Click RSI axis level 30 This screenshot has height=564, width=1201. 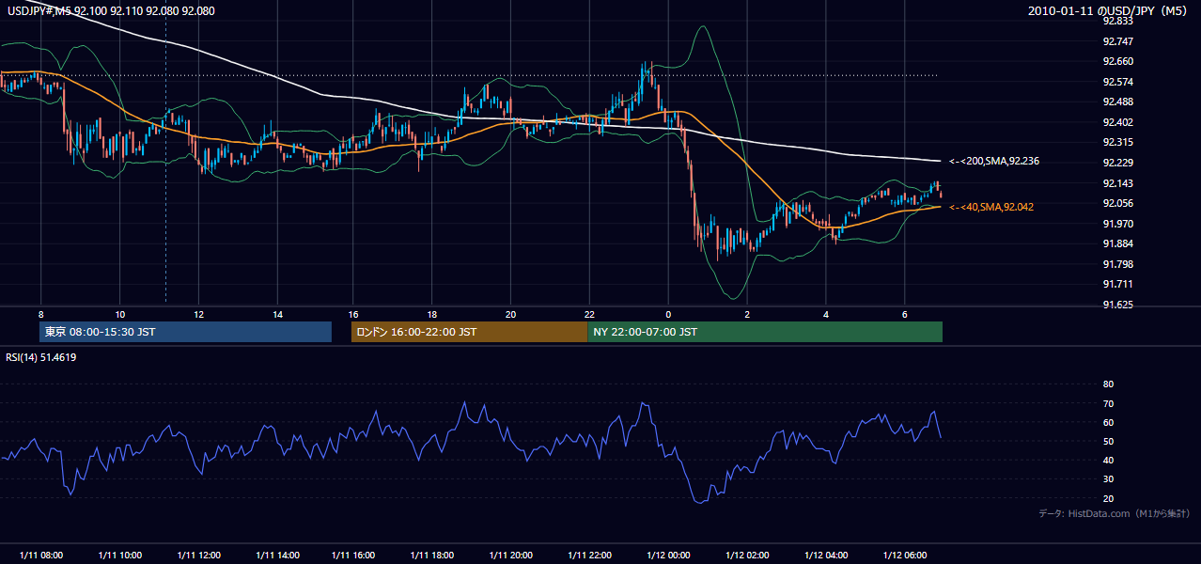(x=1108, y=479)
